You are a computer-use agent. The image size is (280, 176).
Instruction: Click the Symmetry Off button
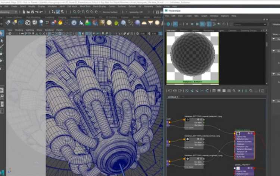coord(136,12)
